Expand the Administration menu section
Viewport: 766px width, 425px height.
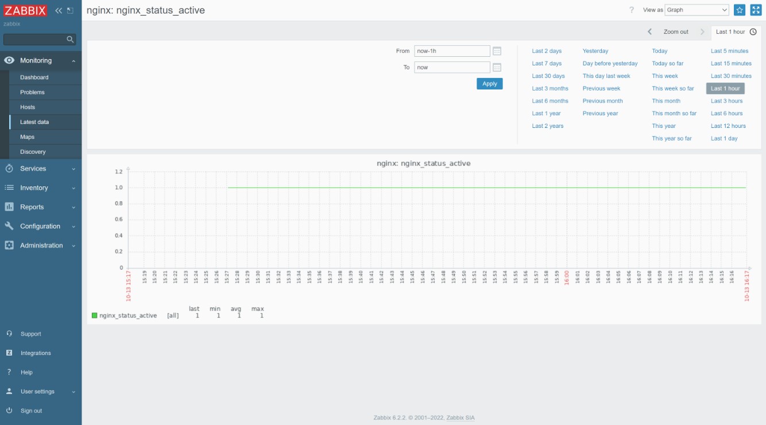[73, 246]
